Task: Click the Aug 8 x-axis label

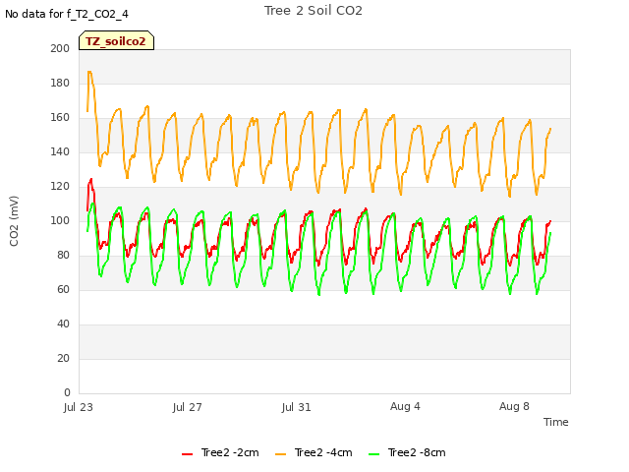Action: pyautogui.click(x=514, y=406)
